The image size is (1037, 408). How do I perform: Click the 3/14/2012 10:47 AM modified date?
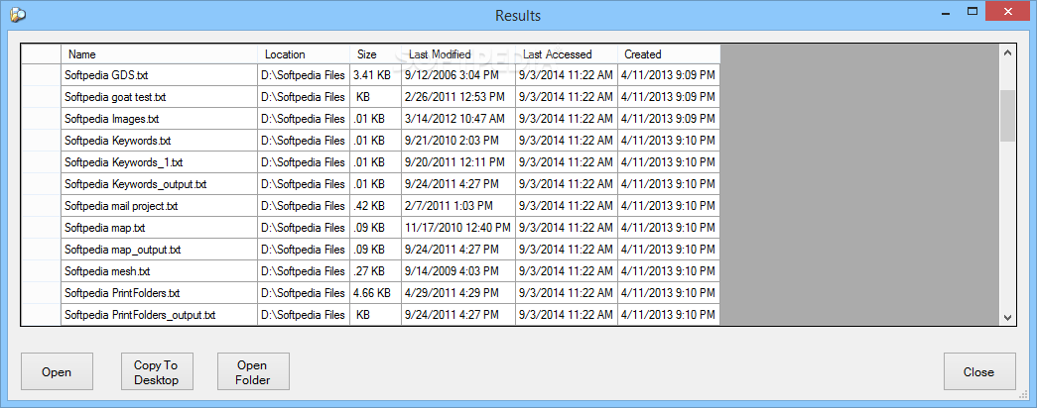point(458,119)
